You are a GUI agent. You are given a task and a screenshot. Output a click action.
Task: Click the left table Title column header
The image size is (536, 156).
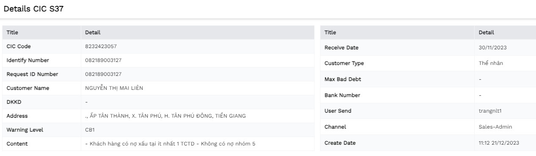click(12, 32)
